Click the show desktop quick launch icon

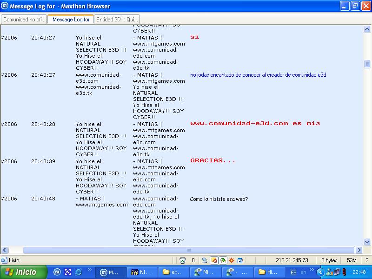click(68, 272)
